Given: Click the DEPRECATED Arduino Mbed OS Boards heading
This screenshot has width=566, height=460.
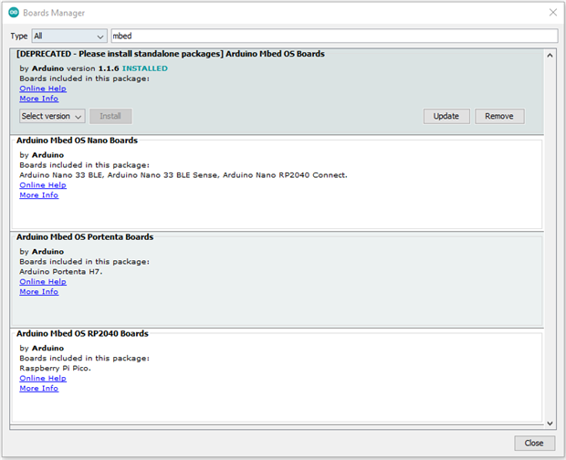Looking at the screenshot, I should click(171, 54).
